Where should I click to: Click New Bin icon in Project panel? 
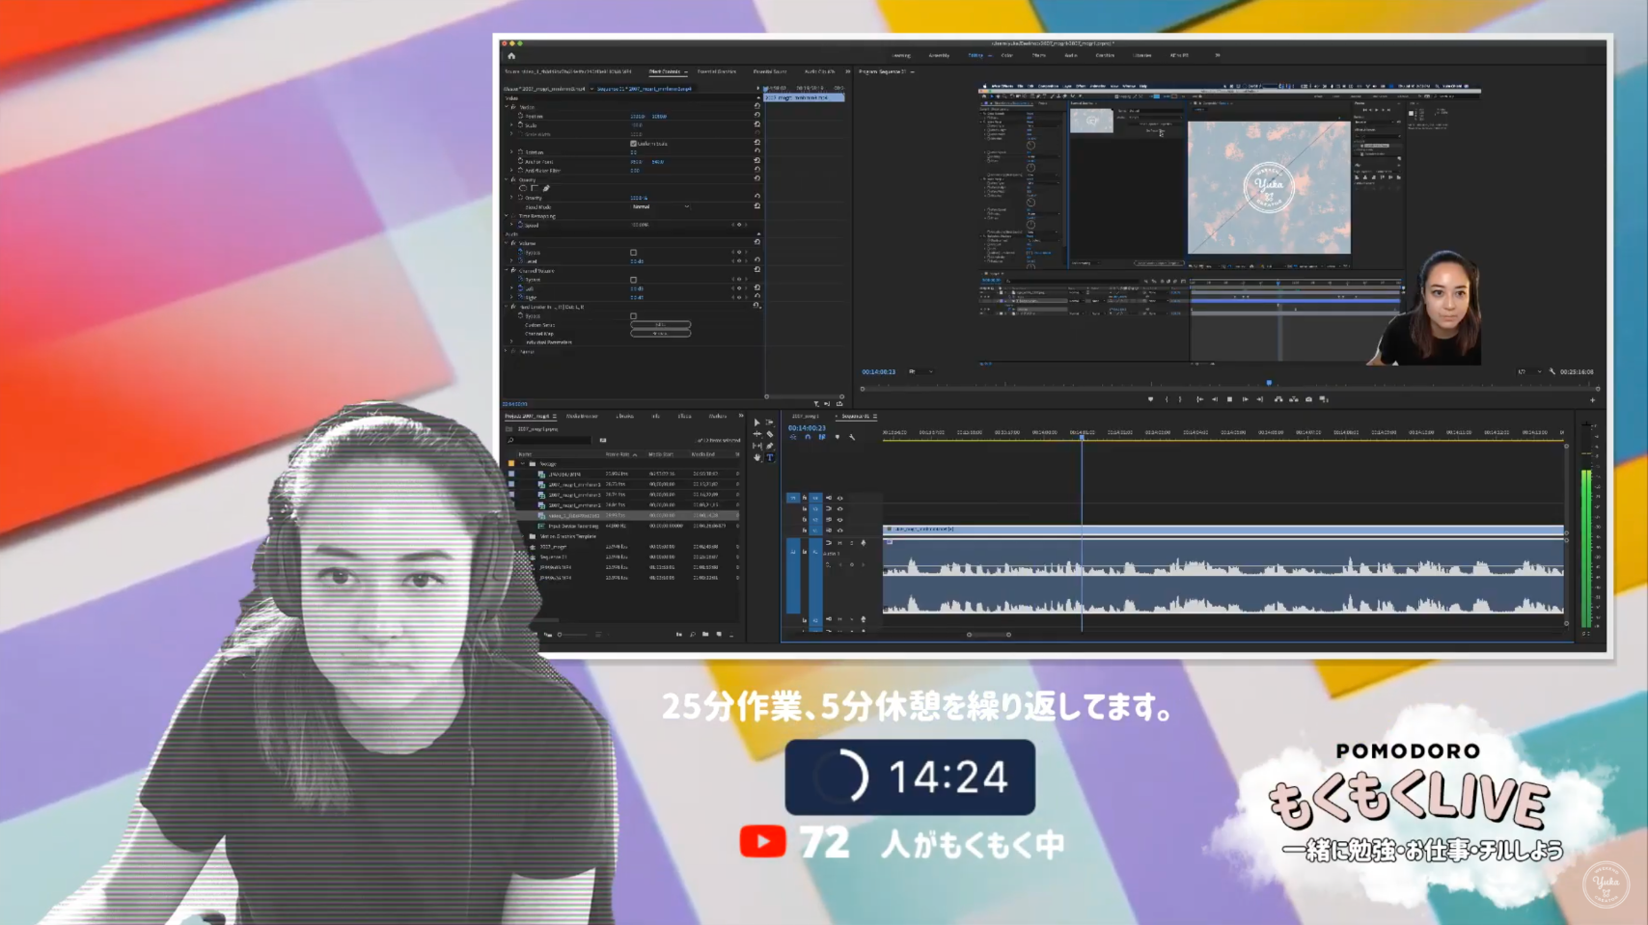click(705, 635)
